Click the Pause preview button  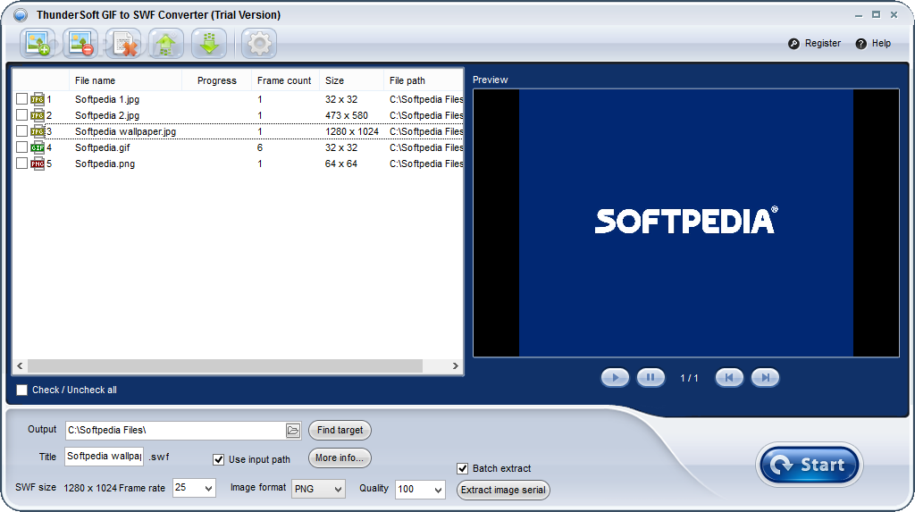click(651, 378)
